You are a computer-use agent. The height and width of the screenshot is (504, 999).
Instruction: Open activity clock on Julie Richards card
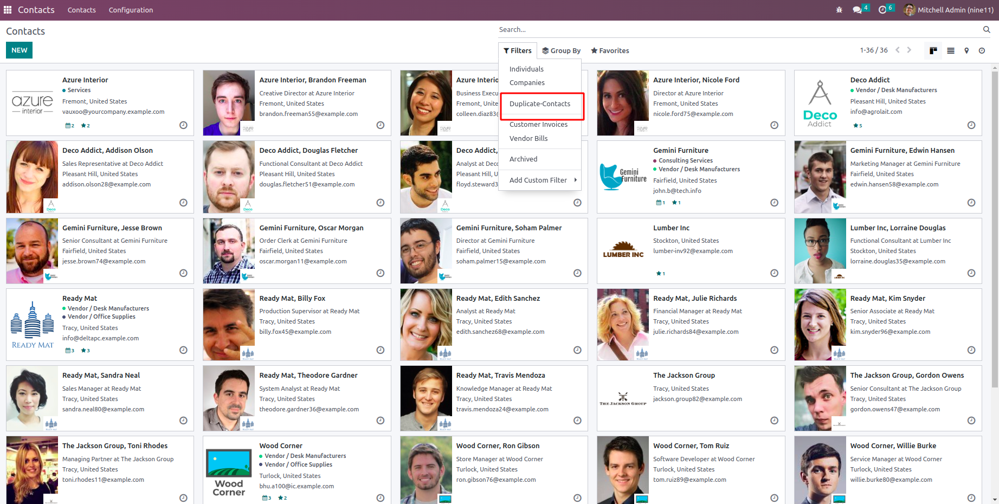775,350
